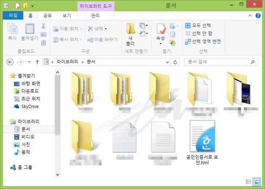Switch to the 보기 ribbon tab

66,16
